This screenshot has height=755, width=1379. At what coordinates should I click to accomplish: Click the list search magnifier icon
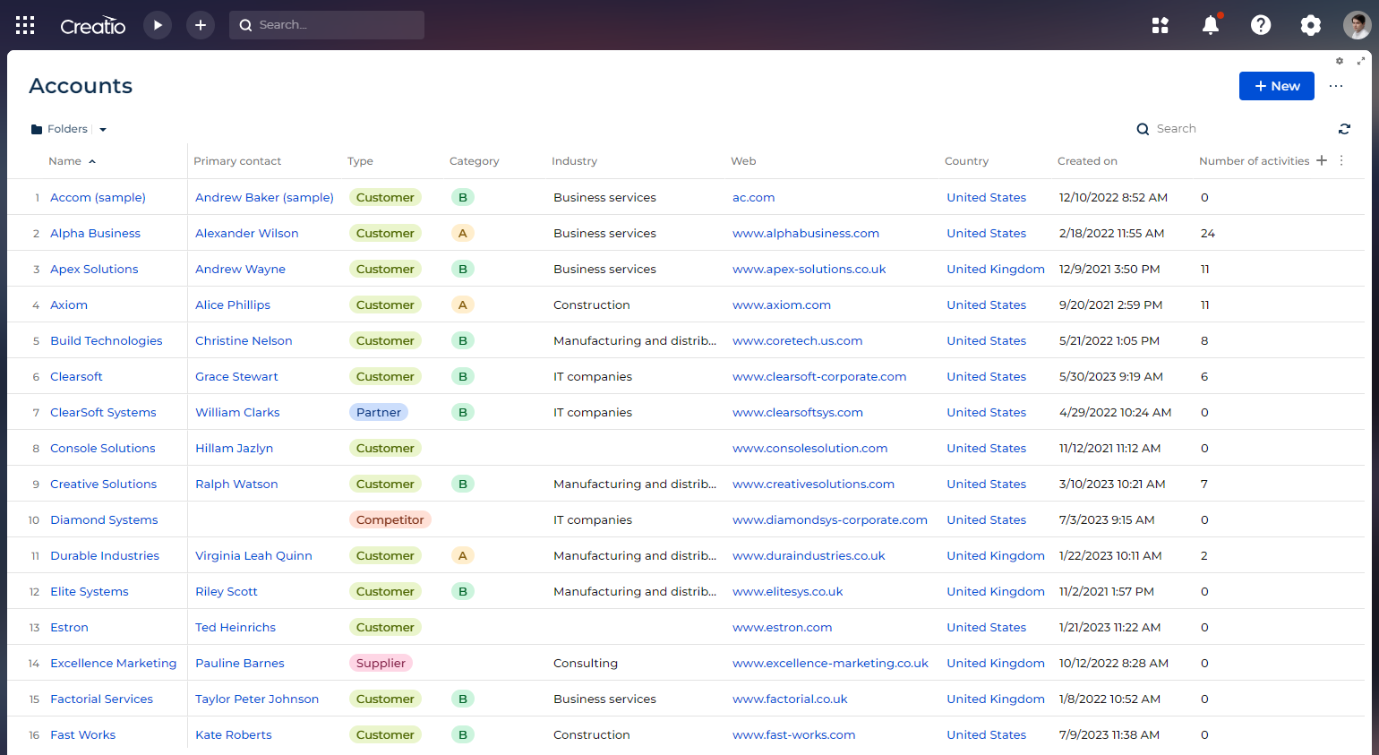[x=1143, y=129]
